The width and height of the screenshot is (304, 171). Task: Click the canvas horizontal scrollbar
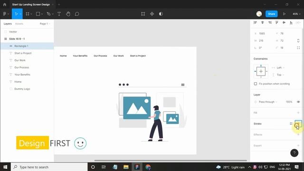tap(171, 161)
